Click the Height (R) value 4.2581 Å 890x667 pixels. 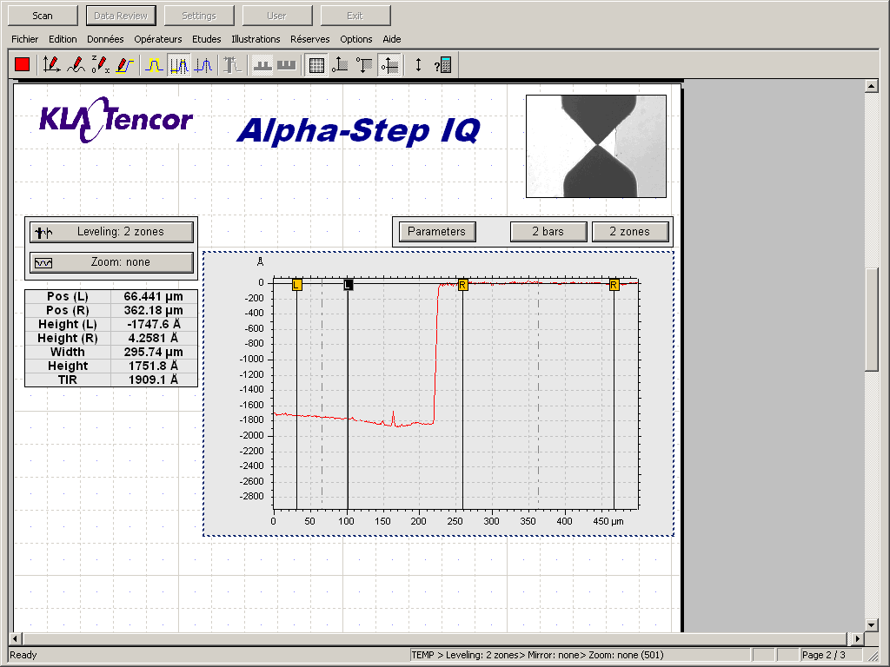[x=153, y=338]
